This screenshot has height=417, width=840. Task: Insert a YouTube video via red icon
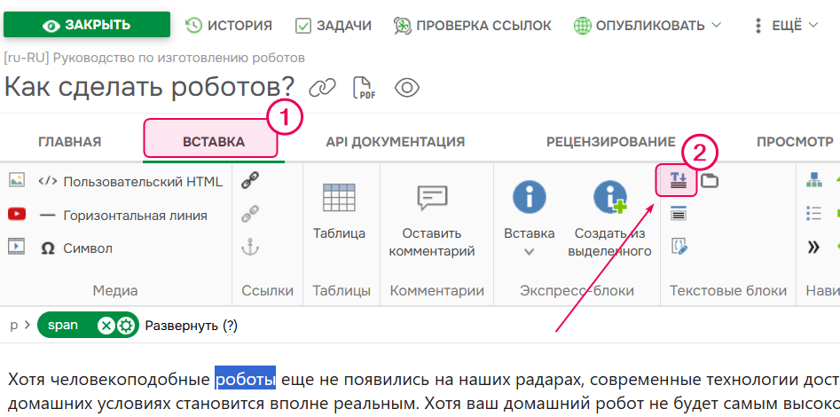coord(17,214)
